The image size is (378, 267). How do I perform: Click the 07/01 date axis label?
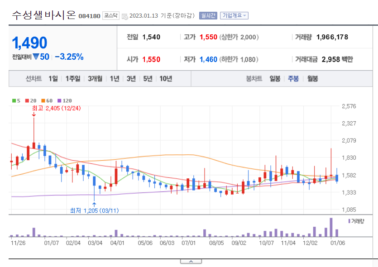pyautogui.click(x=188, y=243)
